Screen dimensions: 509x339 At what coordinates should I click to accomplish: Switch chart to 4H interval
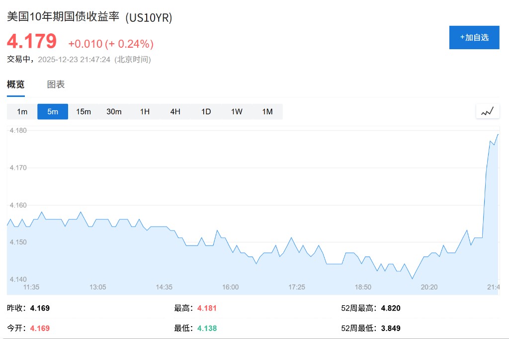coord(175,111)
